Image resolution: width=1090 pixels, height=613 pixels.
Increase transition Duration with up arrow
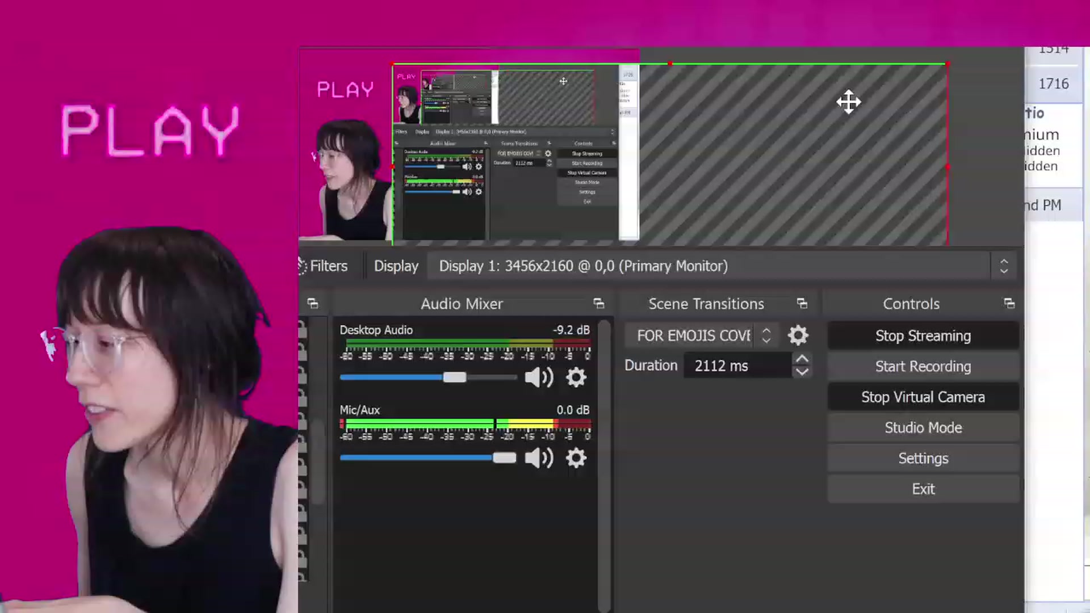coord(802,359)
